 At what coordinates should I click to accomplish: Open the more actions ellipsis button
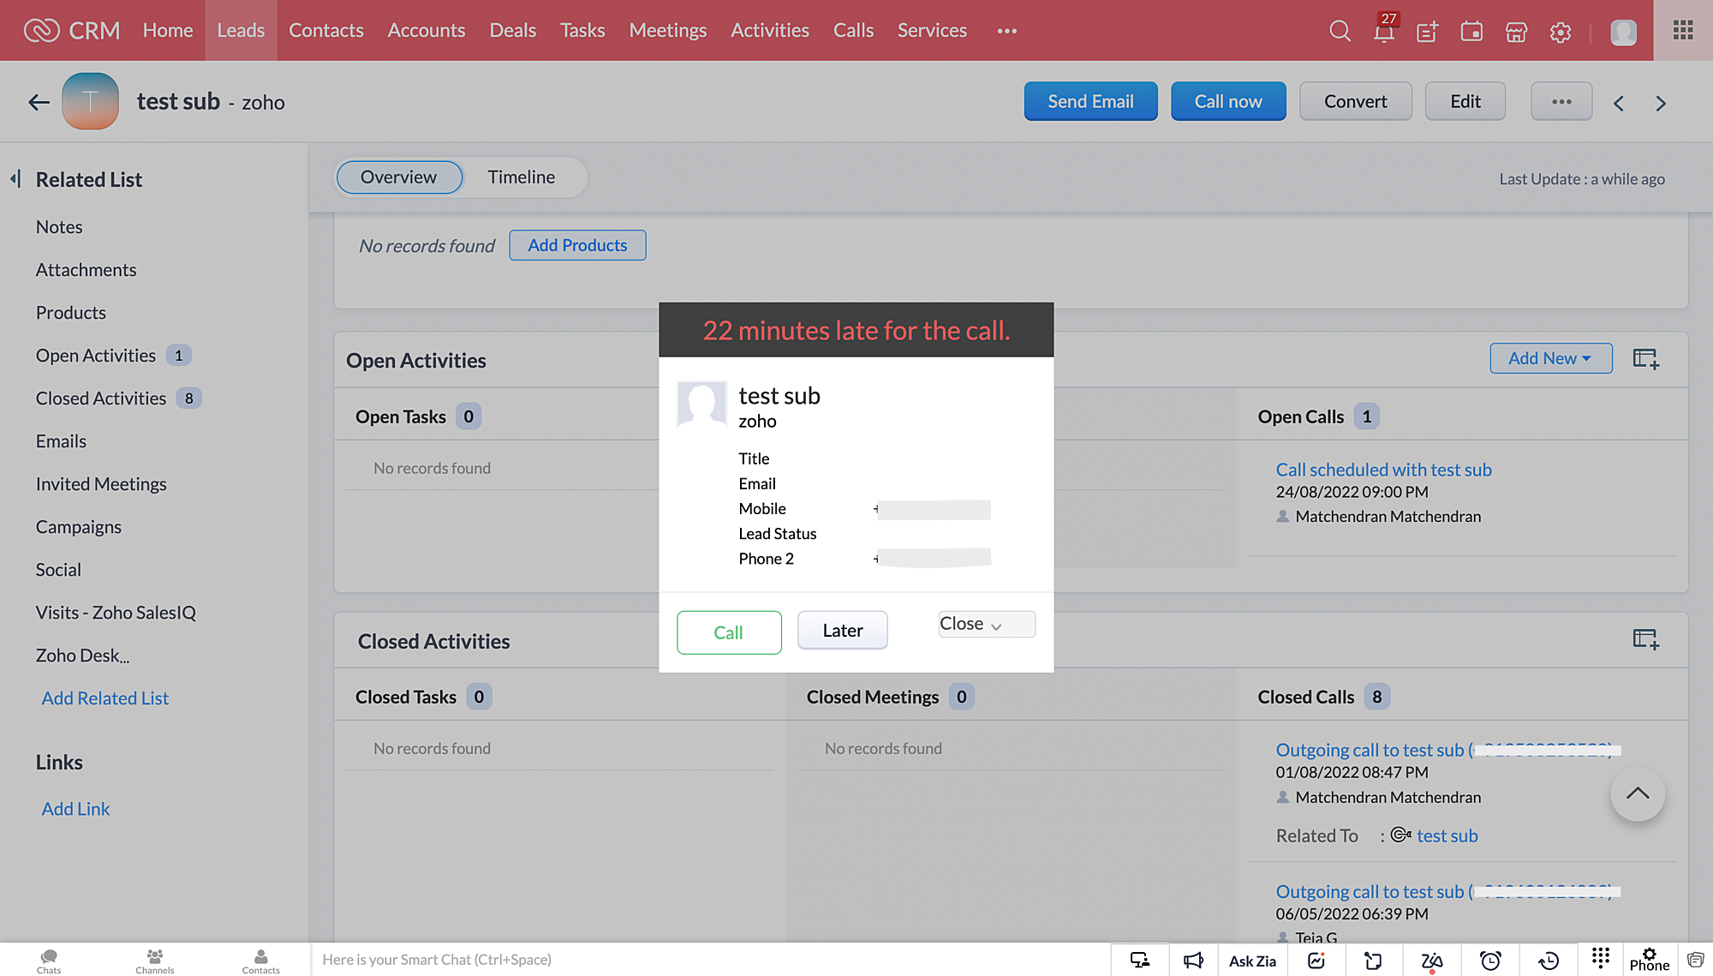pyautogui.click(x=1561, y=101)
